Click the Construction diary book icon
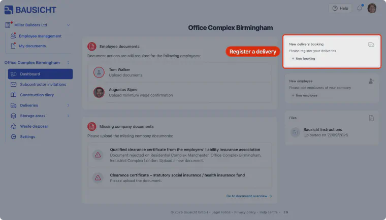 [14, 95]
